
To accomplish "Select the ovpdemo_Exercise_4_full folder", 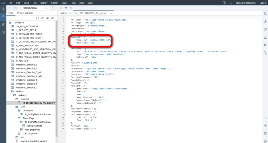I will 29,76.
